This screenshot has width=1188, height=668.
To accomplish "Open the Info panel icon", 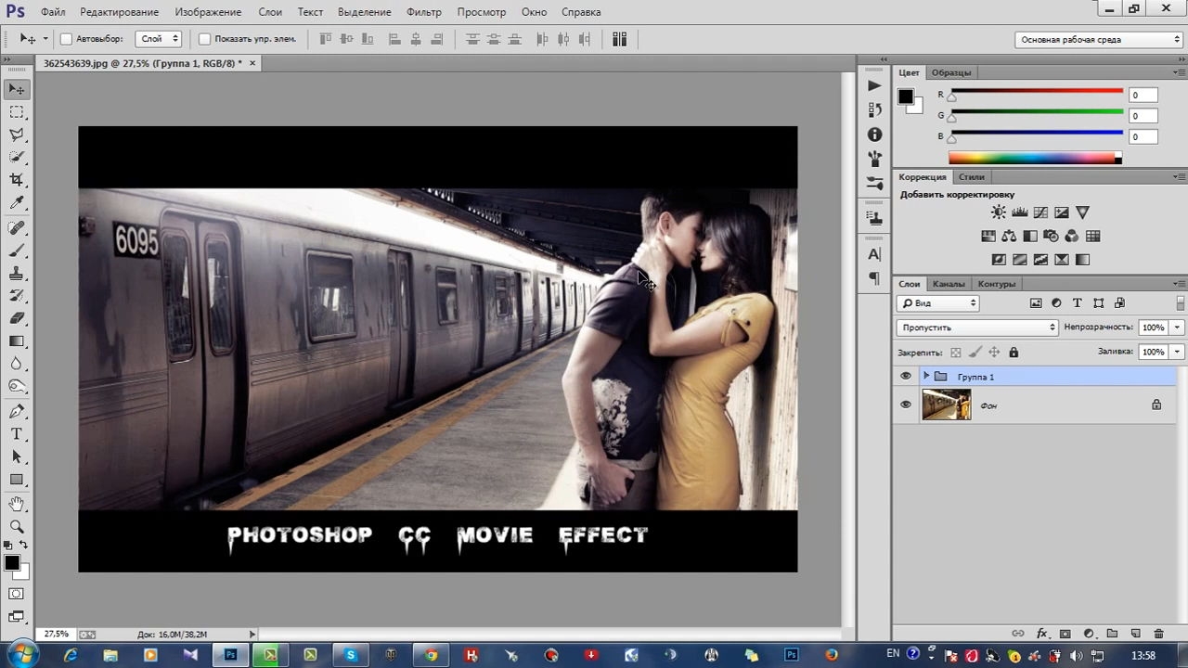I will (x=874, y=135).
